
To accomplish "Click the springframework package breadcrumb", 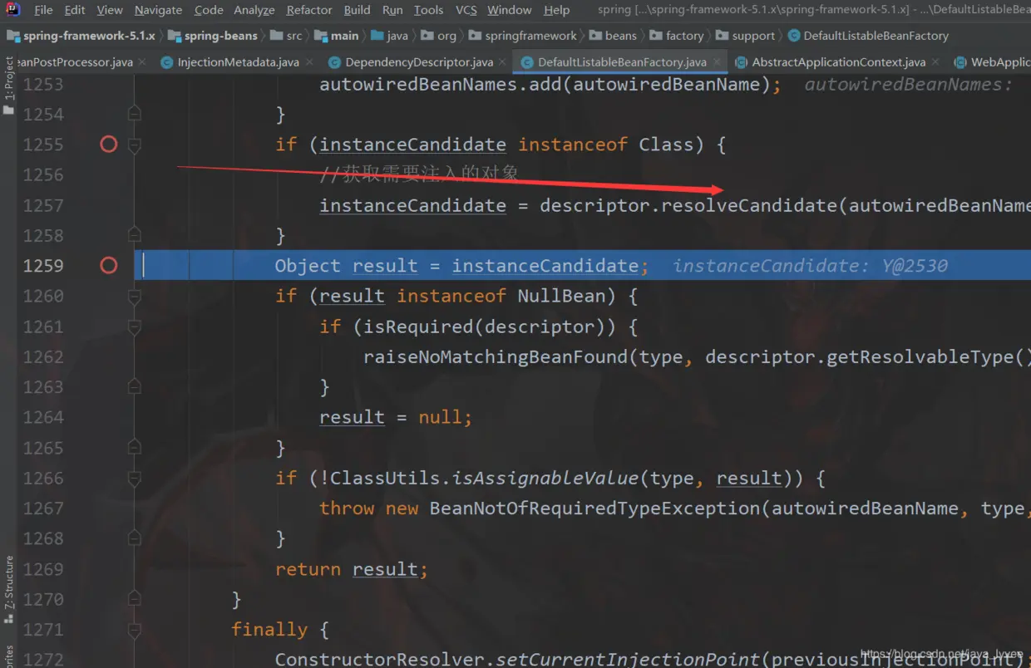I will pos(522,36).
